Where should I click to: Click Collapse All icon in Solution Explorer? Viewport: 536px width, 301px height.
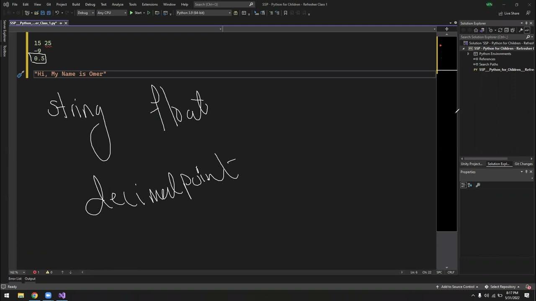click(x=506, y=30)
